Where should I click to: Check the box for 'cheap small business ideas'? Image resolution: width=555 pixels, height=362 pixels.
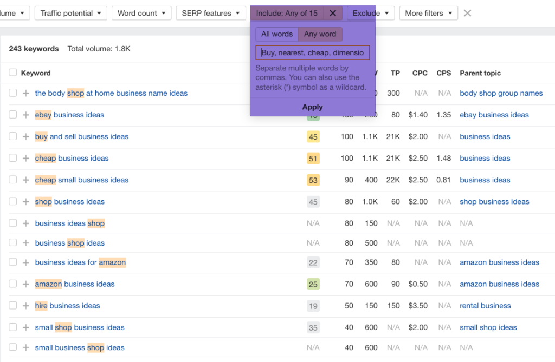[x=13, y=180]
